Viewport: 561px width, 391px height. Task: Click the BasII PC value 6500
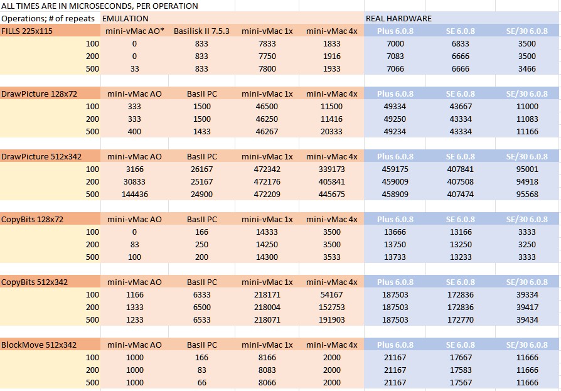click(x=202, y=308)
